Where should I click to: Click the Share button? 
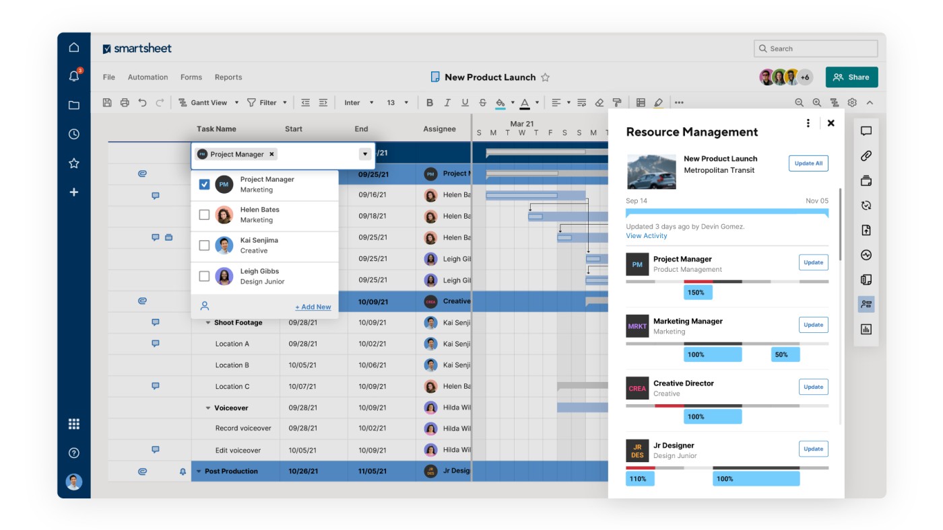pos(851,77)
